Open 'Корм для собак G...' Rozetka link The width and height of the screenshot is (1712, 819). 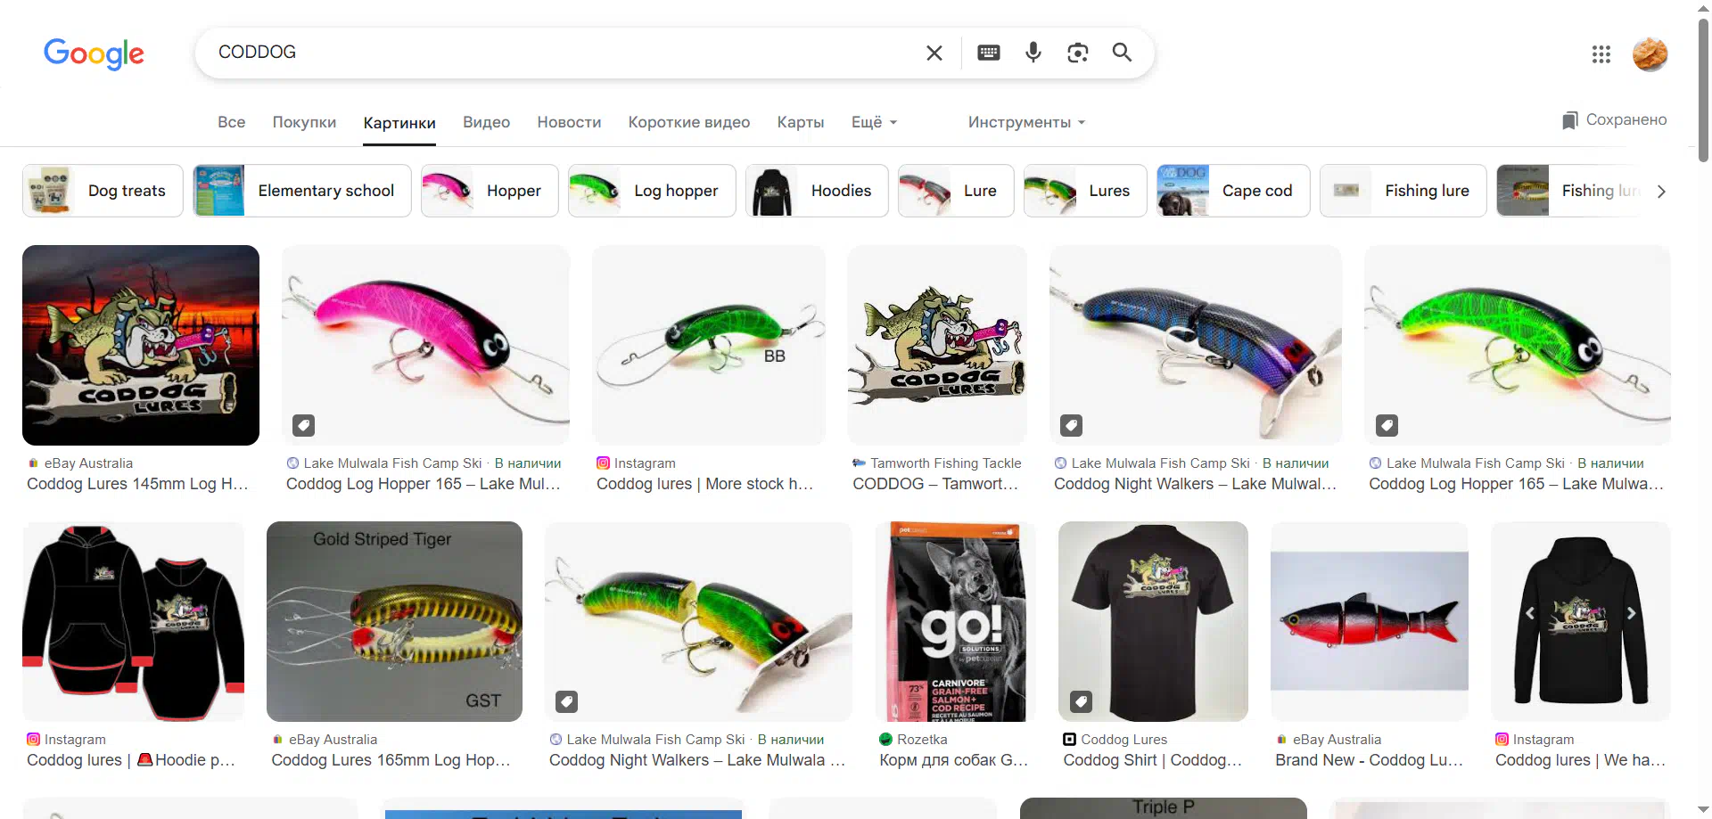tap(953, 760)
